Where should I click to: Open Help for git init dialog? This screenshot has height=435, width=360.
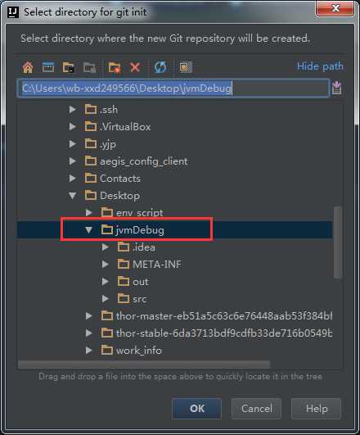[317, 408]
